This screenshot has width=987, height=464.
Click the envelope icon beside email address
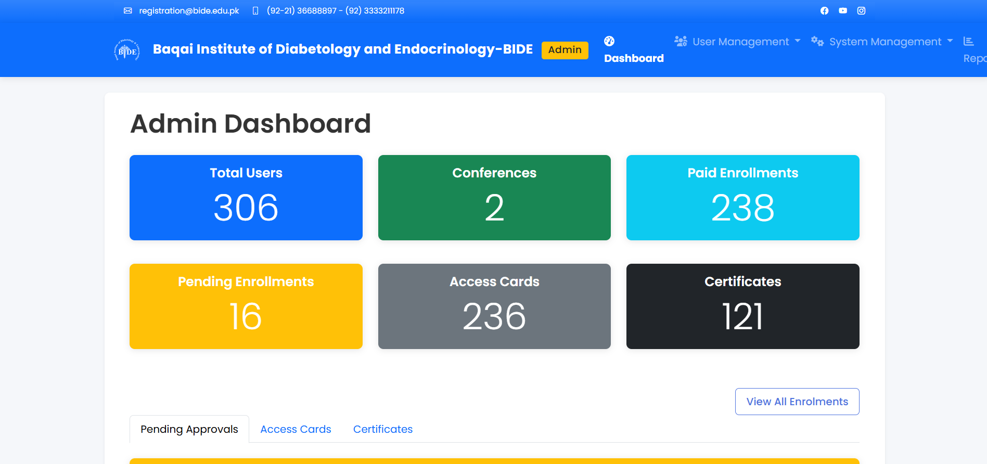[128, 11]
